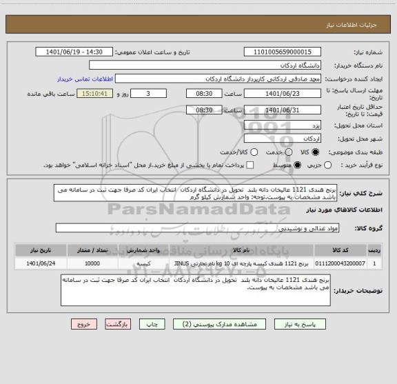Click the validity time field 08:30 beside 1401/06/31
397x384 pixels.
(204, 110)
